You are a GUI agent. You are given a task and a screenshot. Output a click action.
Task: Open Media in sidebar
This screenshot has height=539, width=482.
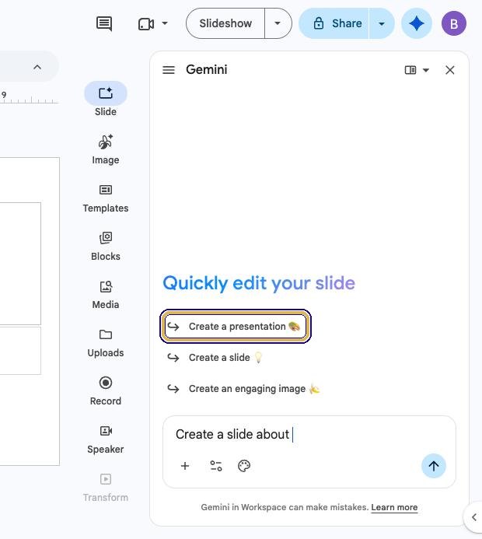(106, 295)
